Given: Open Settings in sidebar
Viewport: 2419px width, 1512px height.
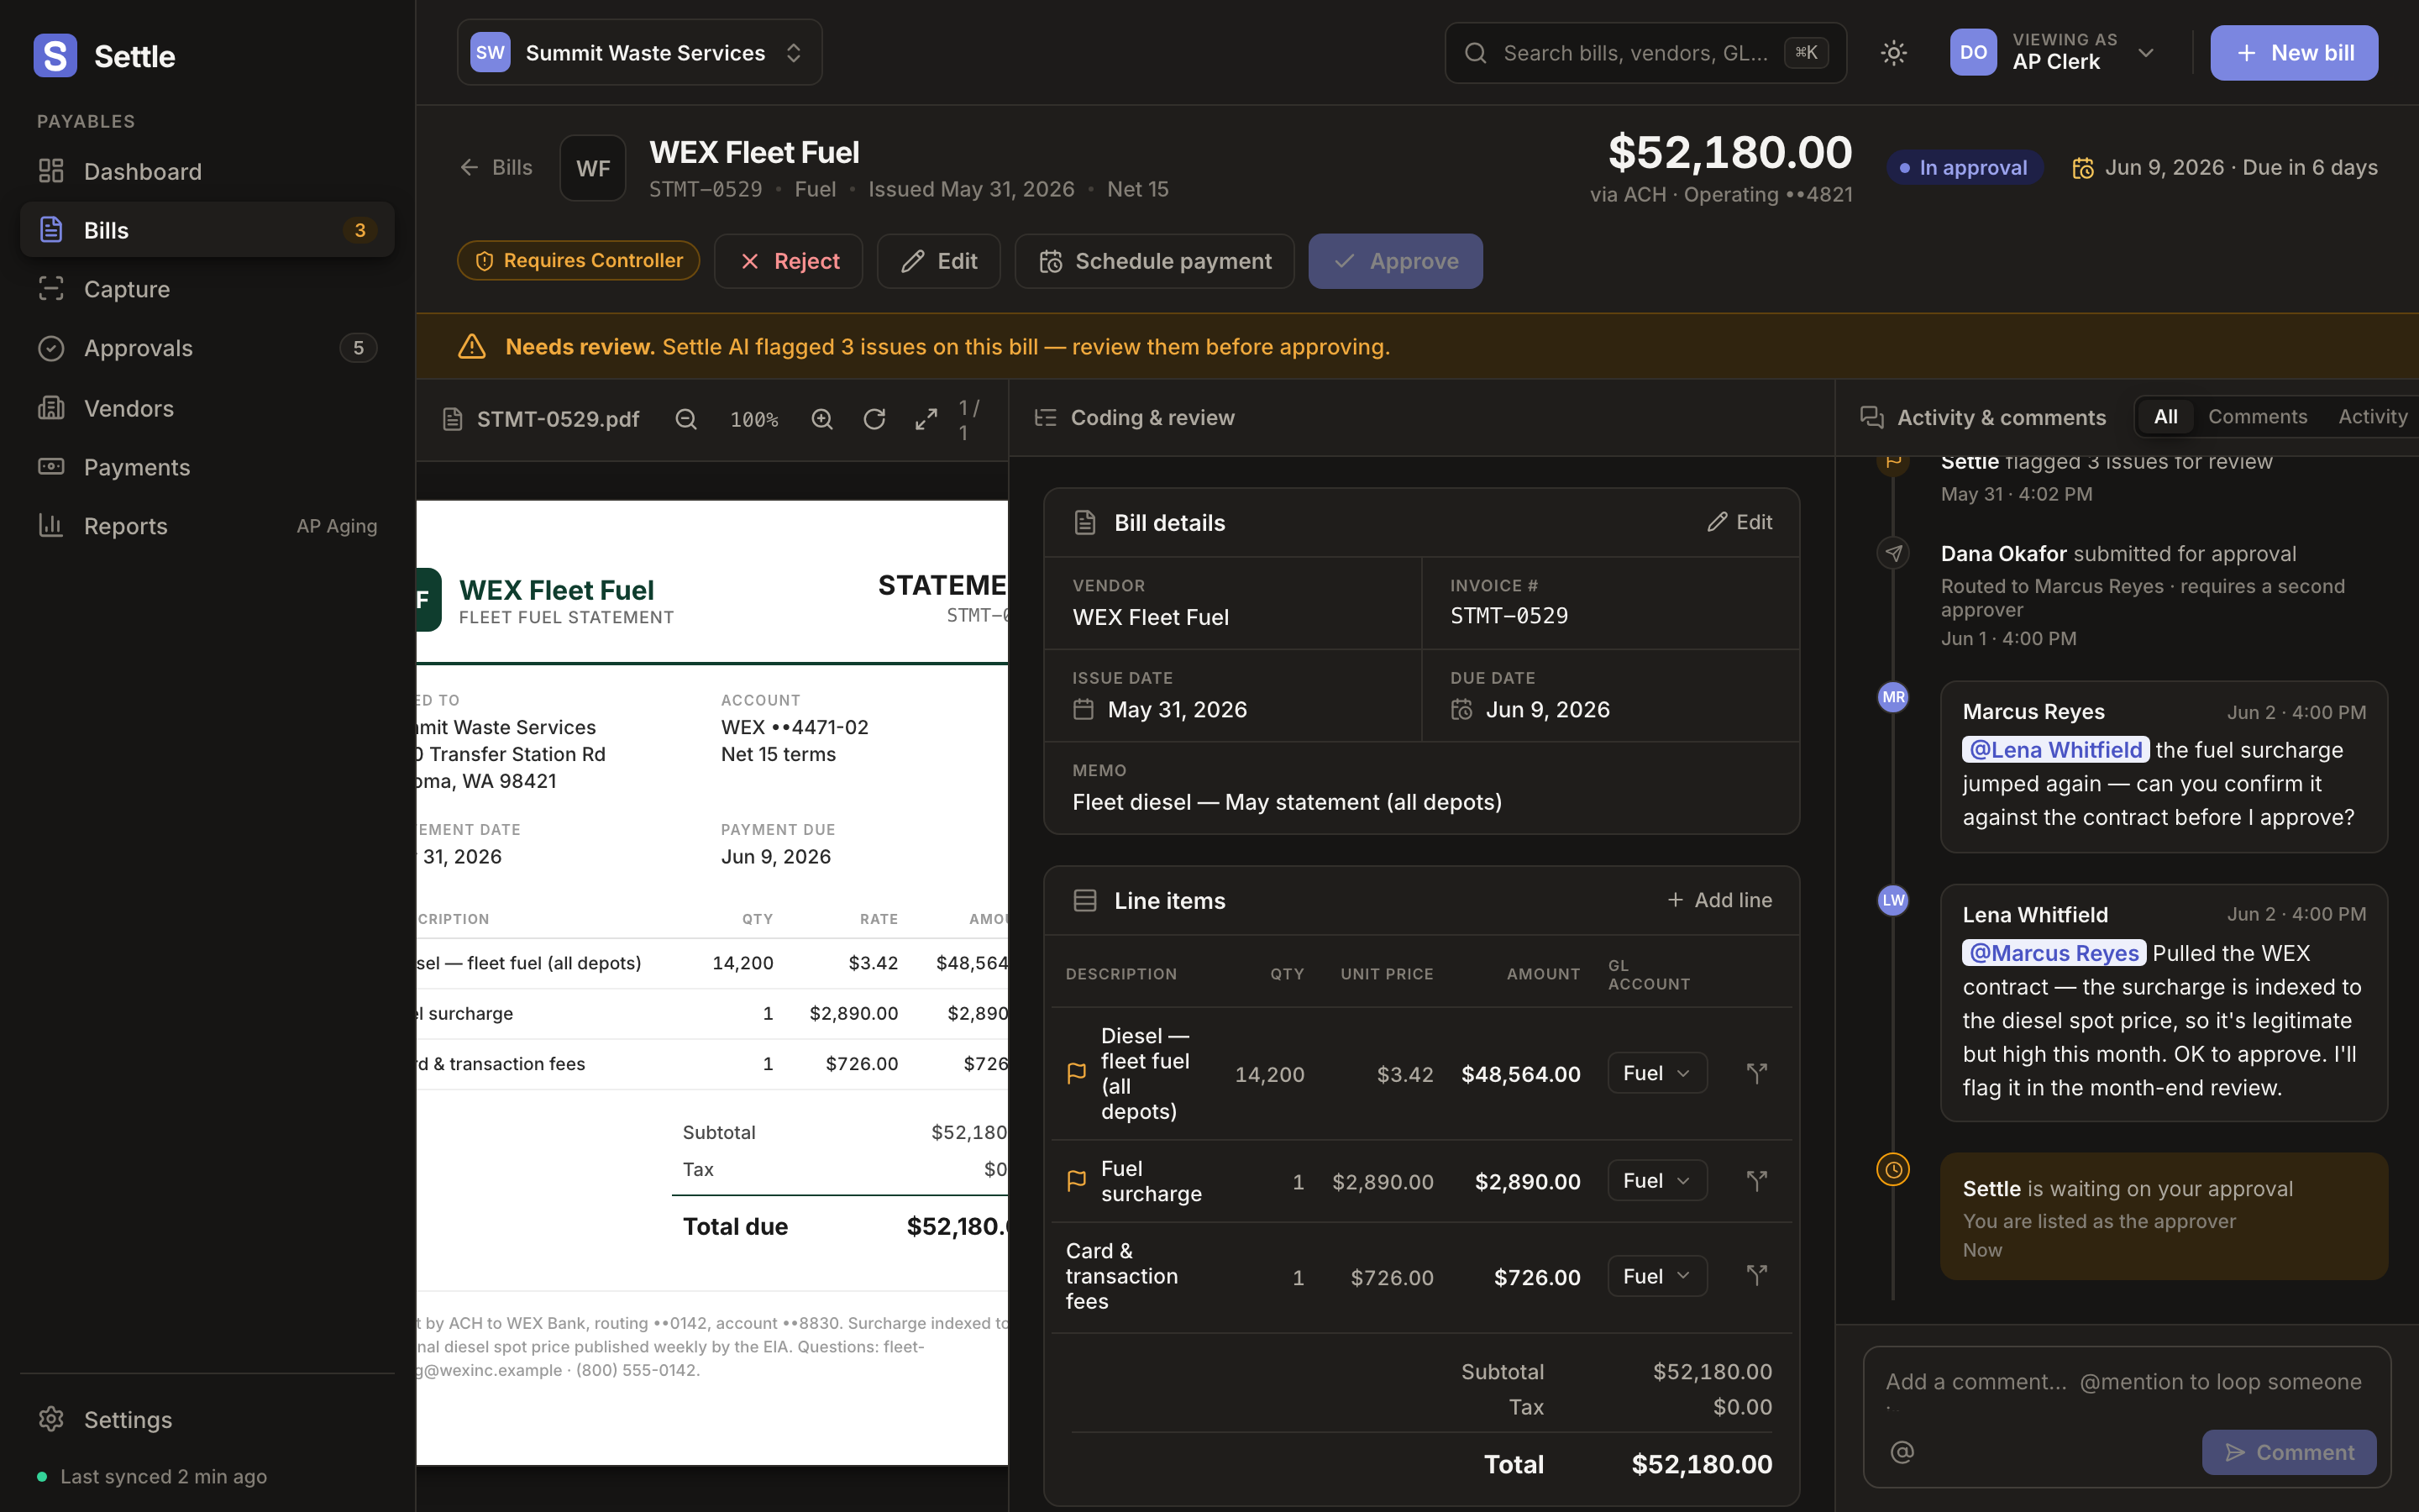Looking at the screenshot, I should (207, 1419).
